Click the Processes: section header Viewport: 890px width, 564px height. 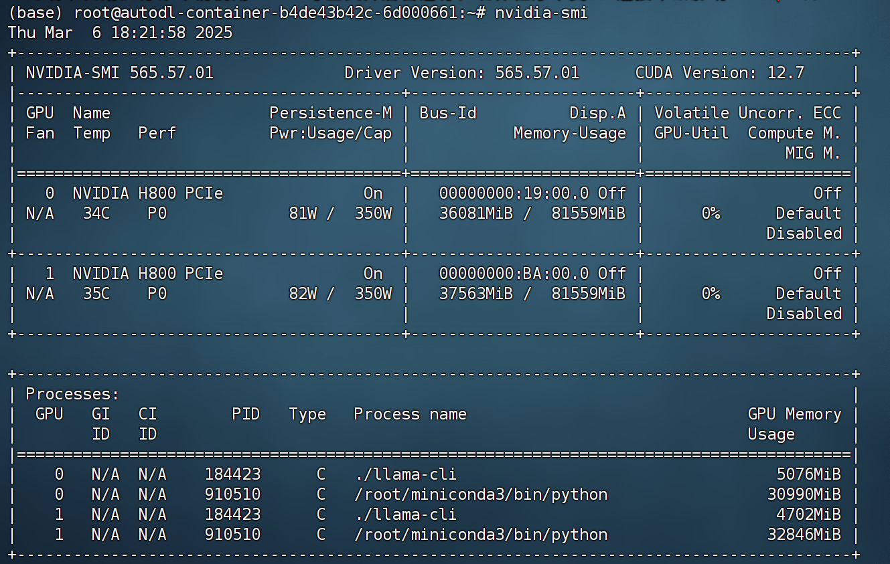click(72, 394)
